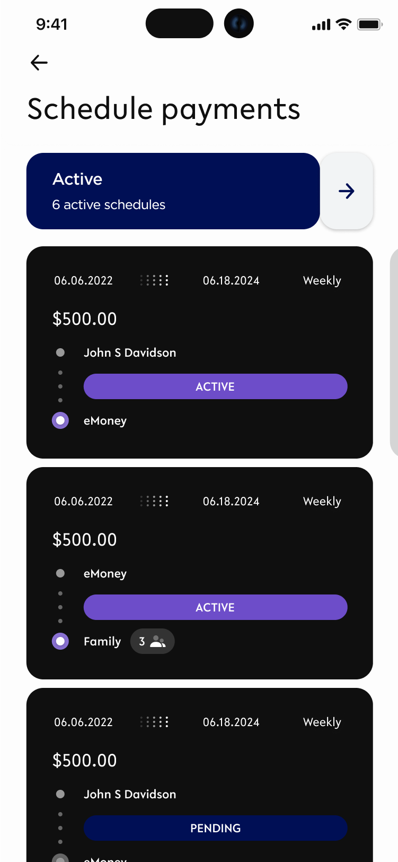
Task: Click the next arrow beside Active card
Action: pyautogui.click(x=347, y=191)
